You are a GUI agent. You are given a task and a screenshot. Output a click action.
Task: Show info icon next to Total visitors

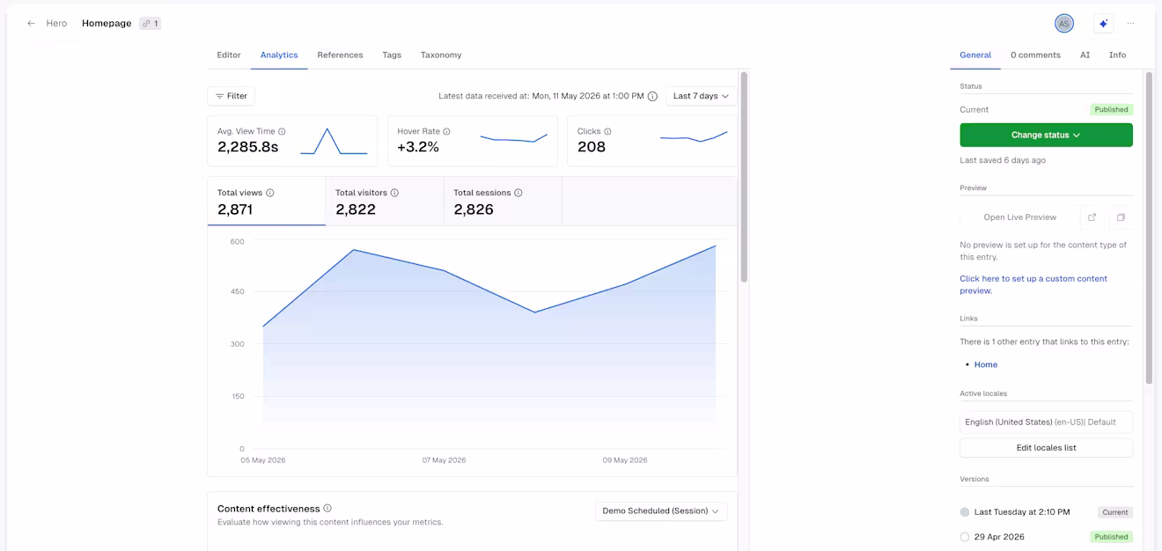pyautogui.click(x=394, y=193)
